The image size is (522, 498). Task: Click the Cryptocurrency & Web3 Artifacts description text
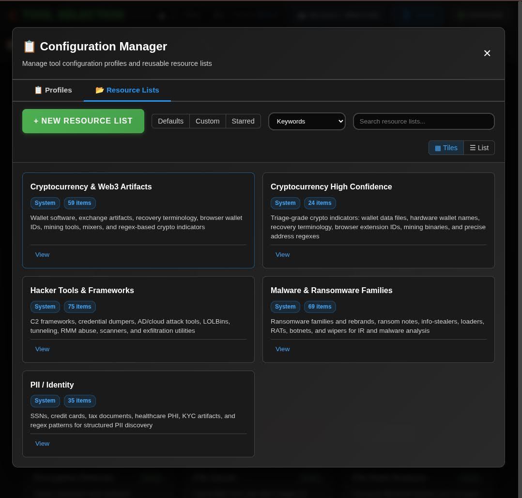tap(136, 222)
